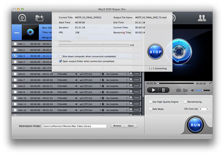Click the Edit icon on title 9 row
This screenshot has width=224, height=155.
[x=134, y=92]
